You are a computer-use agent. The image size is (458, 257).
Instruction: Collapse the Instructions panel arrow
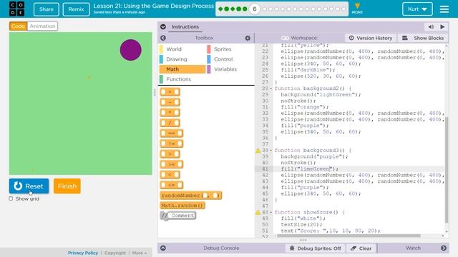pyautogui.click(x=163, y=27)
